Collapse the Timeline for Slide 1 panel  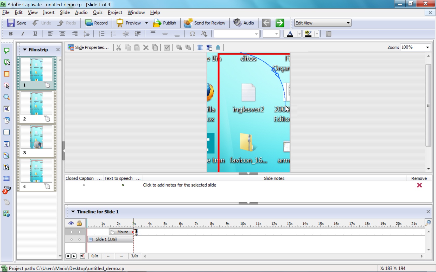point(73,212)
